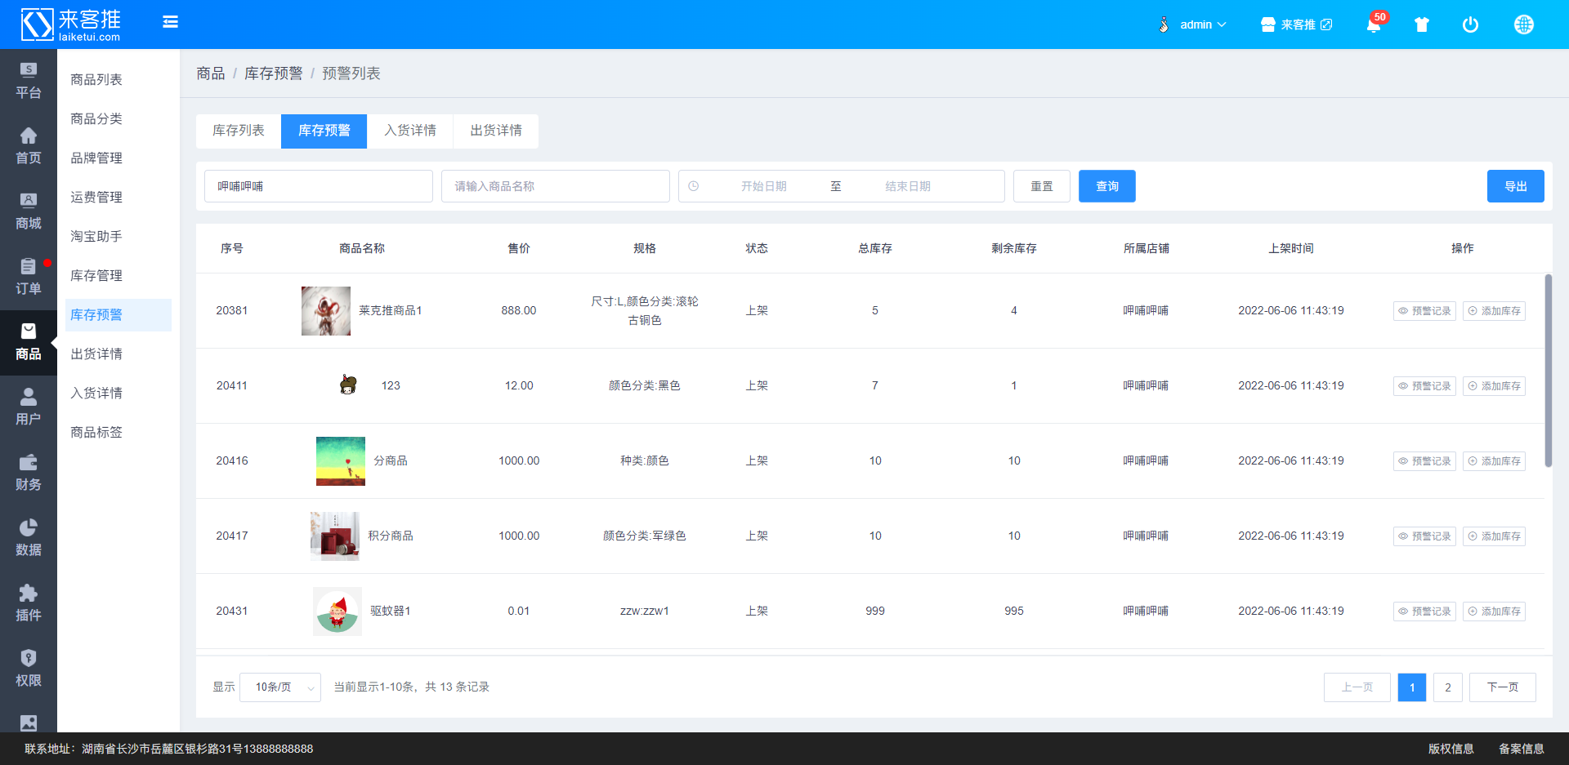Image resolution: width=1569 pixels, height=765 pixels.
Task: Open the 来客推 store link in header
Action: [x=1296, y=24]
